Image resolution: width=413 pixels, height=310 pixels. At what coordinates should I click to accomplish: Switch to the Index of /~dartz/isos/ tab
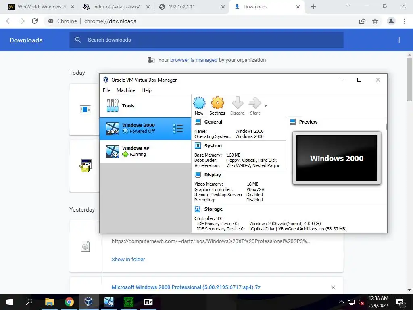pos(116,7)
